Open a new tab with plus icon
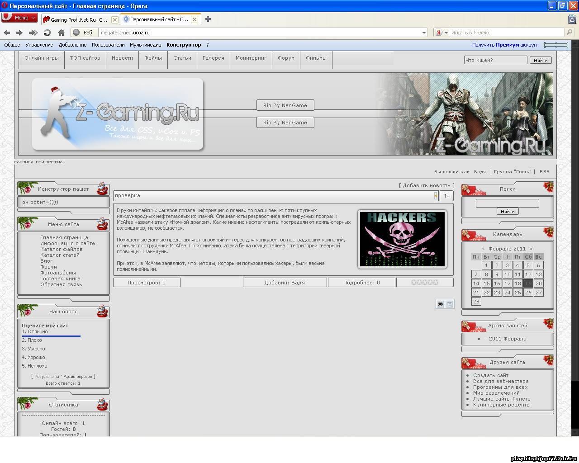The height and width of the screenshot is (463, 579). point(208,19)
